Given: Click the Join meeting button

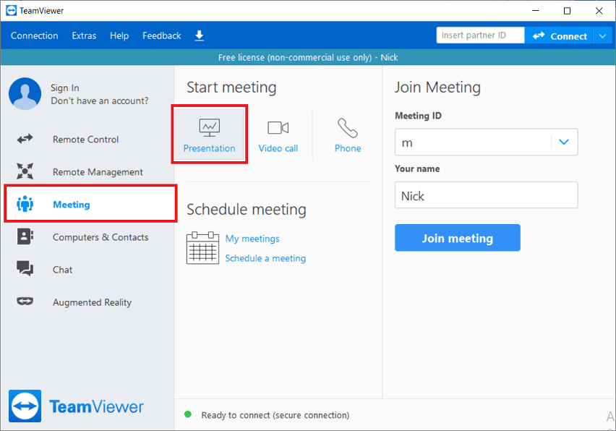Looking at the screenshot, I should [457, 238].
